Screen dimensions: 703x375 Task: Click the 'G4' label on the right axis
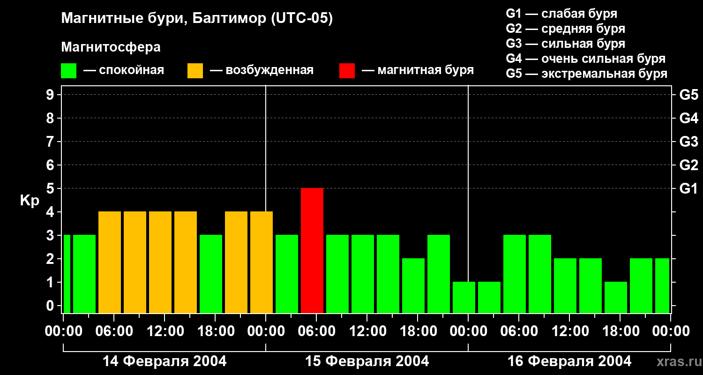coord(688,118)
